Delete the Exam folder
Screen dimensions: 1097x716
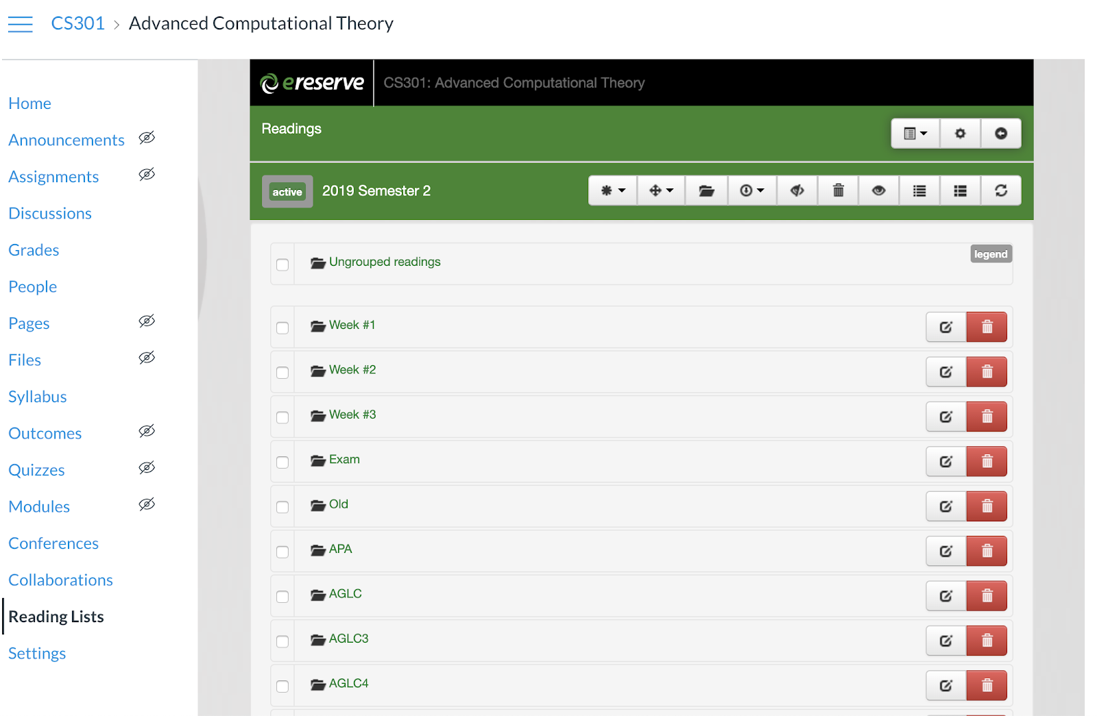(987, 462)
